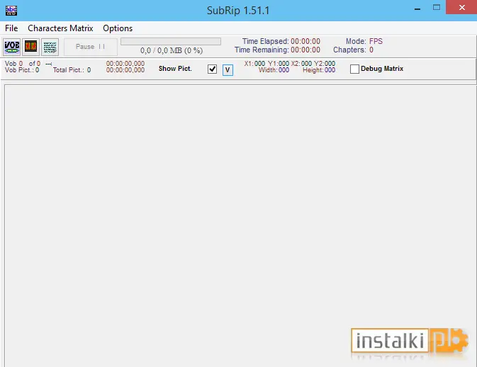
Task: Open the subtitle text window icon
Action: coord(50,47)
